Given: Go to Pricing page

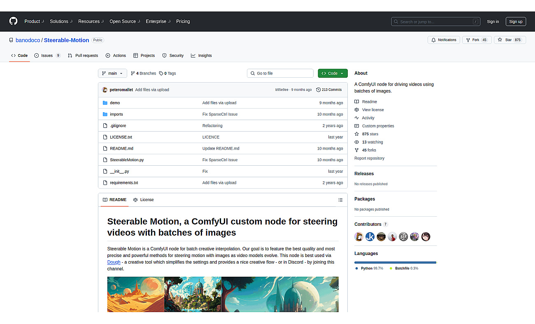Looking at the screenshot, I should [183, 21].
